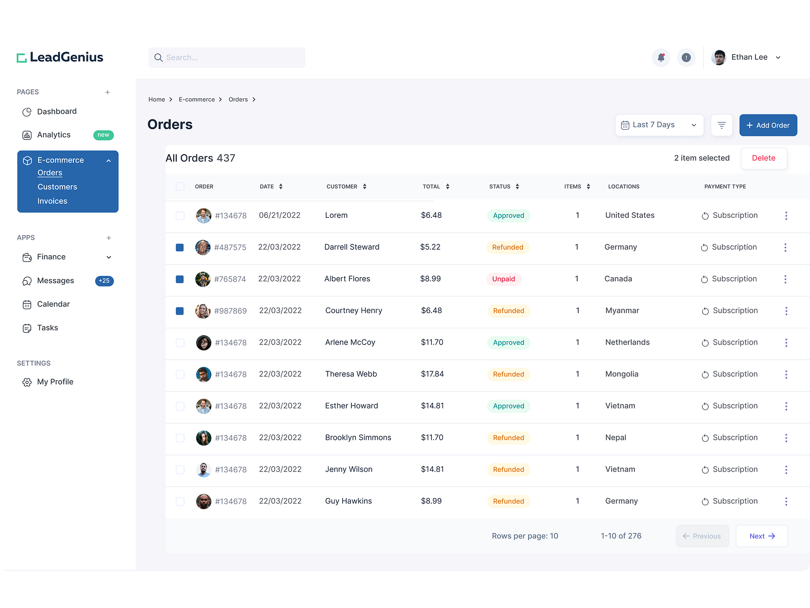The height and width of the screenshot is (608, 810).
Task: Click the Tasks icon in sidebar
Action: pos(27,328)
